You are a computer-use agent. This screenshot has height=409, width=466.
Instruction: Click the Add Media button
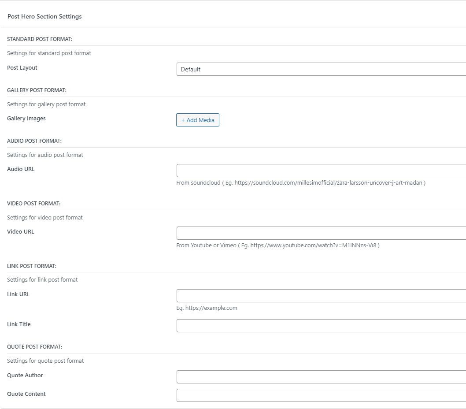tap(198, 120)
